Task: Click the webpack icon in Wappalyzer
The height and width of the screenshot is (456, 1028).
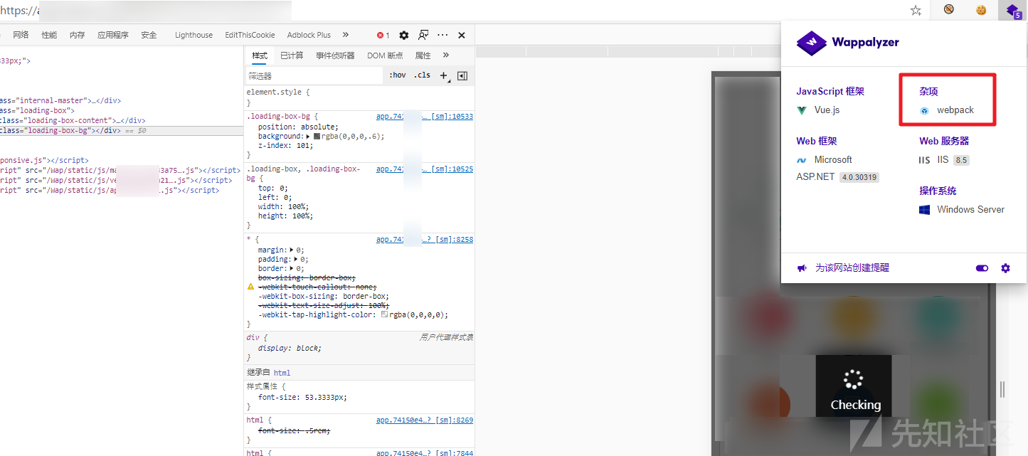Action: [924, 110]
